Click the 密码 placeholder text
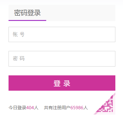 click(x=19, y=59)
